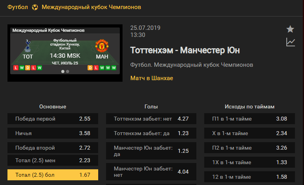
Task: Click the Голы market header
Action: pyautogui.click(x=151, y=107)
